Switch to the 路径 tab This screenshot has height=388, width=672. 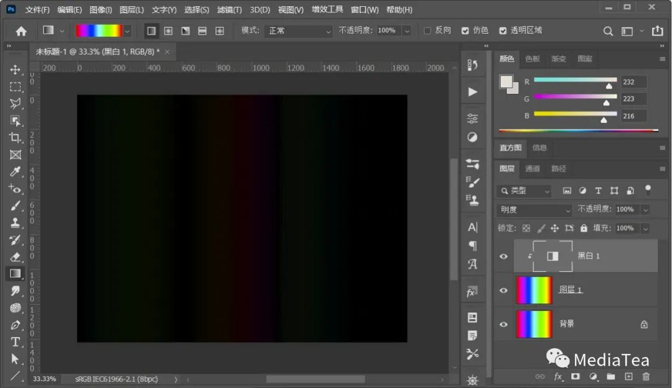click(x=558, y=169)
